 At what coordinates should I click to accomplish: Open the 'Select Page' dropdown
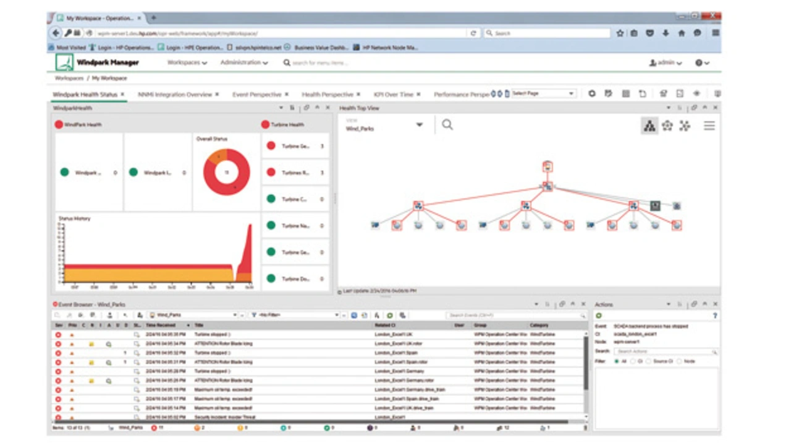click(543, 94)
